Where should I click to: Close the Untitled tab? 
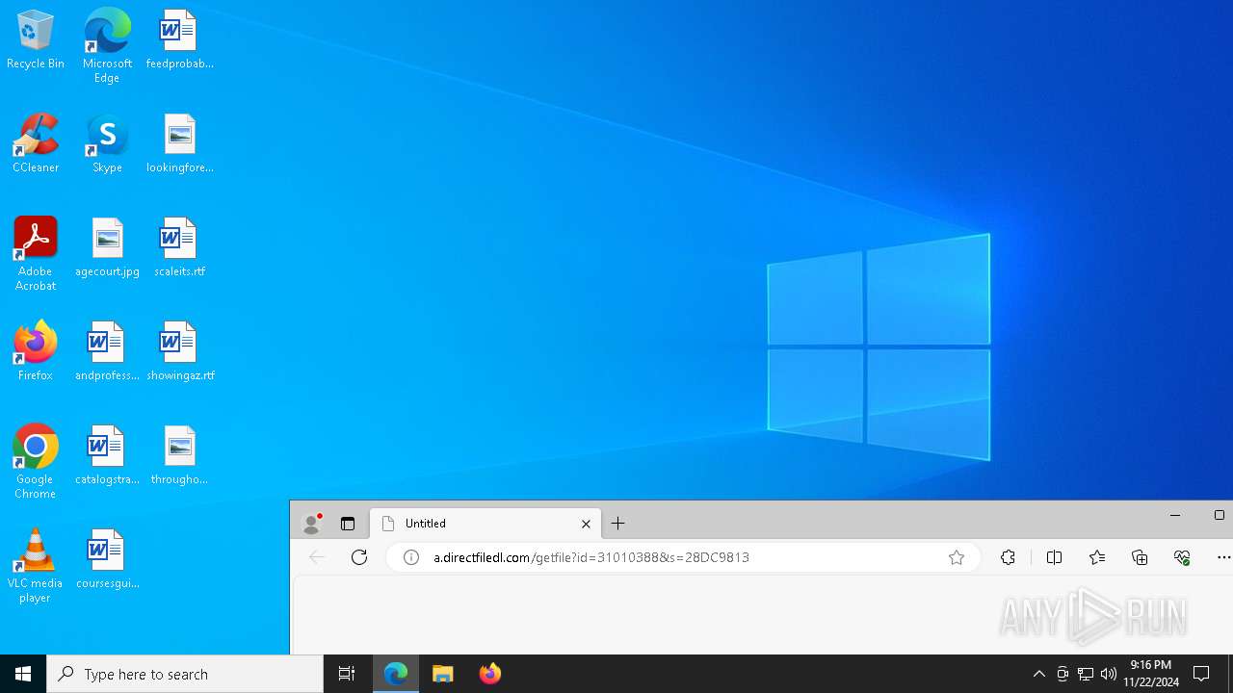[x=586, y=524]
